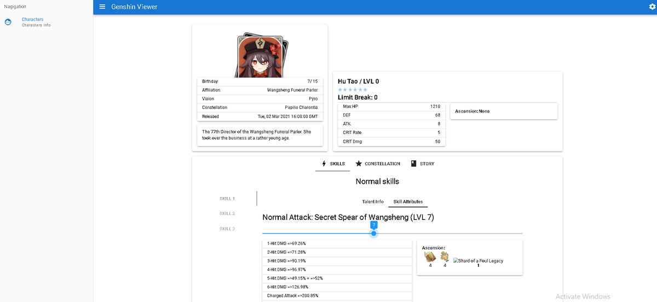Click the star rating row under Hu Tao
The width and height of the screenshot is (657, 302).
point(353,89)
